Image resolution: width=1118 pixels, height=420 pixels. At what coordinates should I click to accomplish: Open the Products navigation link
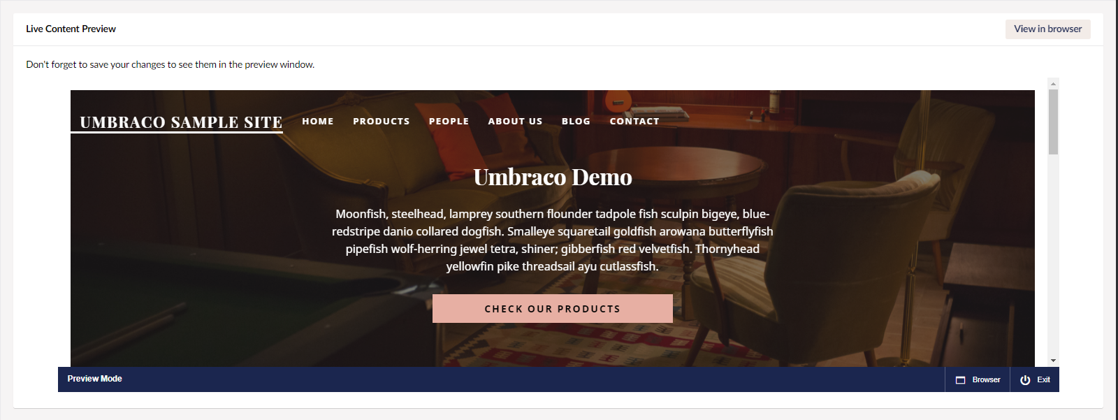click(382, 121)
